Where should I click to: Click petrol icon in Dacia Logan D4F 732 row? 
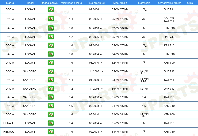tap(51, 37)
